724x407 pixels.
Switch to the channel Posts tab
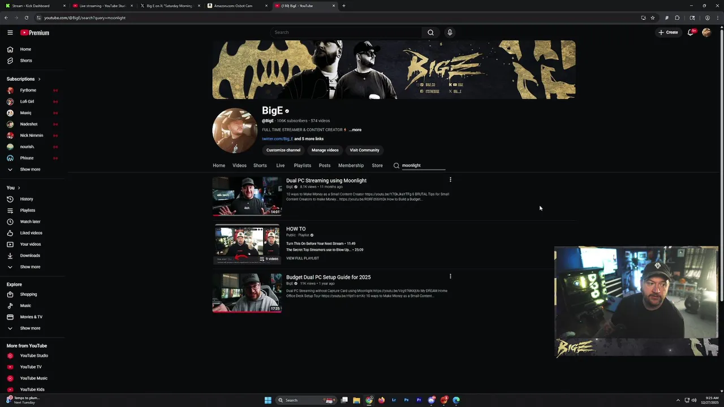coord(324,166)
